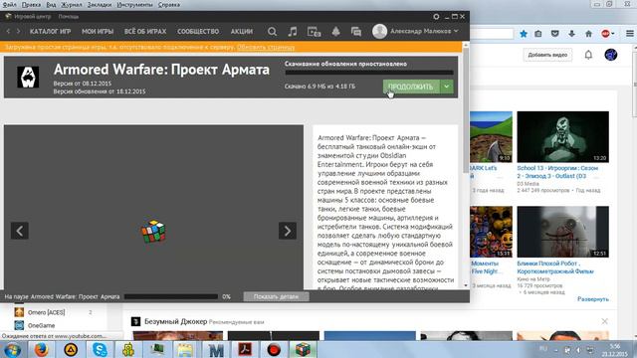The width and height of the screenshot is (637, 358).
Task: Close Безумный Джокер recommendation section
Action: [604, 321]
